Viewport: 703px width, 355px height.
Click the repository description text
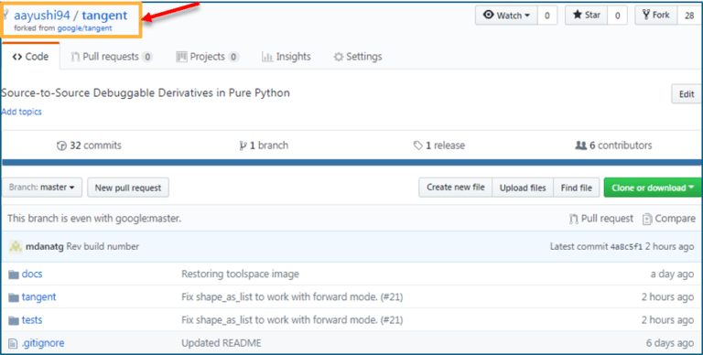[146, 92]
